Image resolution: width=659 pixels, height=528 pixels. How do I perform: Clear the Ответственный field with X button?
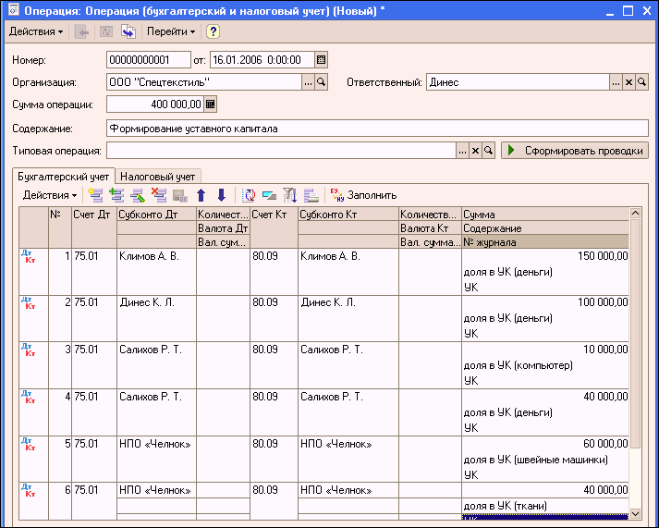628,82
